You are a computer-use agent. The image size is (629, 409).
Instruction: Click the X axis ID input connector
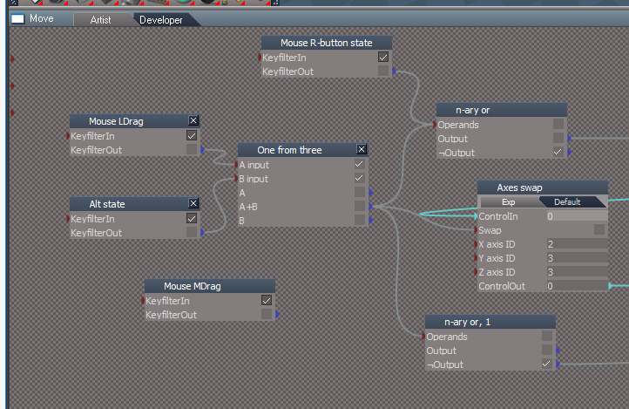tap(476, 244)
